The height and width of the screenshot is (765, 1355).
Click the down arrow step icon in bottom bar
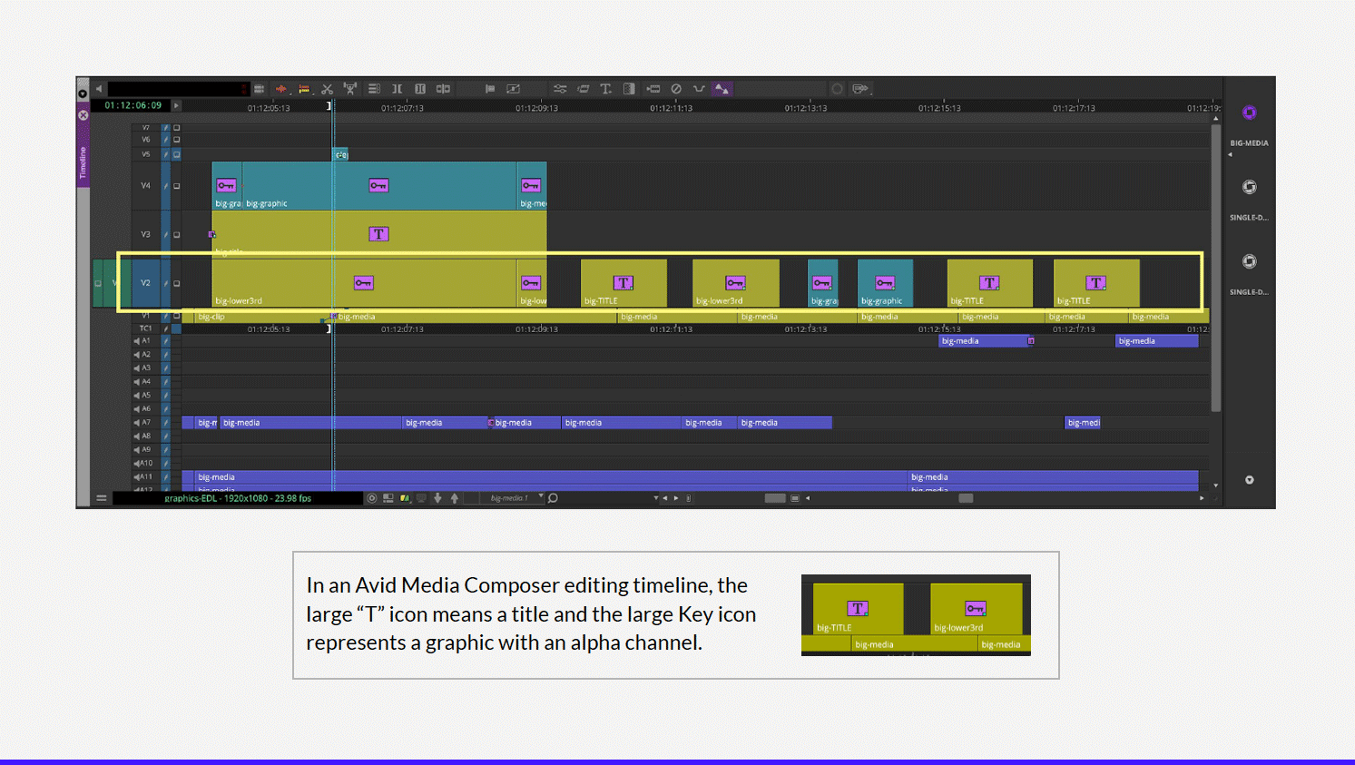437,498
